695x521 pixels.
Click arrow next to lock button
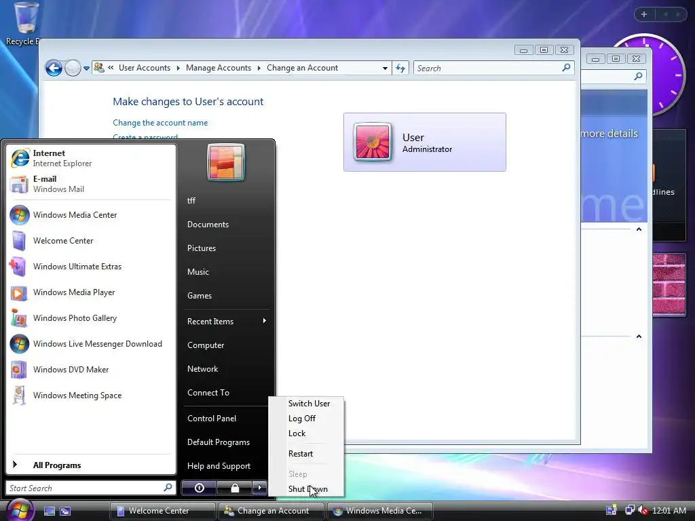point(260,488)
